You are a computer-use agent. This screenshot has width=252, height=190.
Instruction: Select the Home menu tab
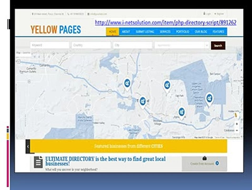pos(112,32)
